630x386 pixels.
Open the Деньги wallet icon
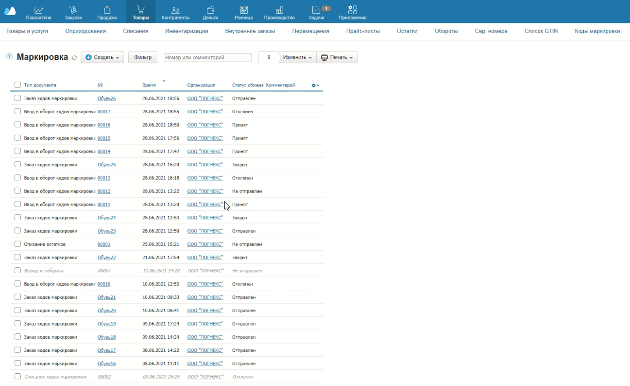click(x=210, y=10)
